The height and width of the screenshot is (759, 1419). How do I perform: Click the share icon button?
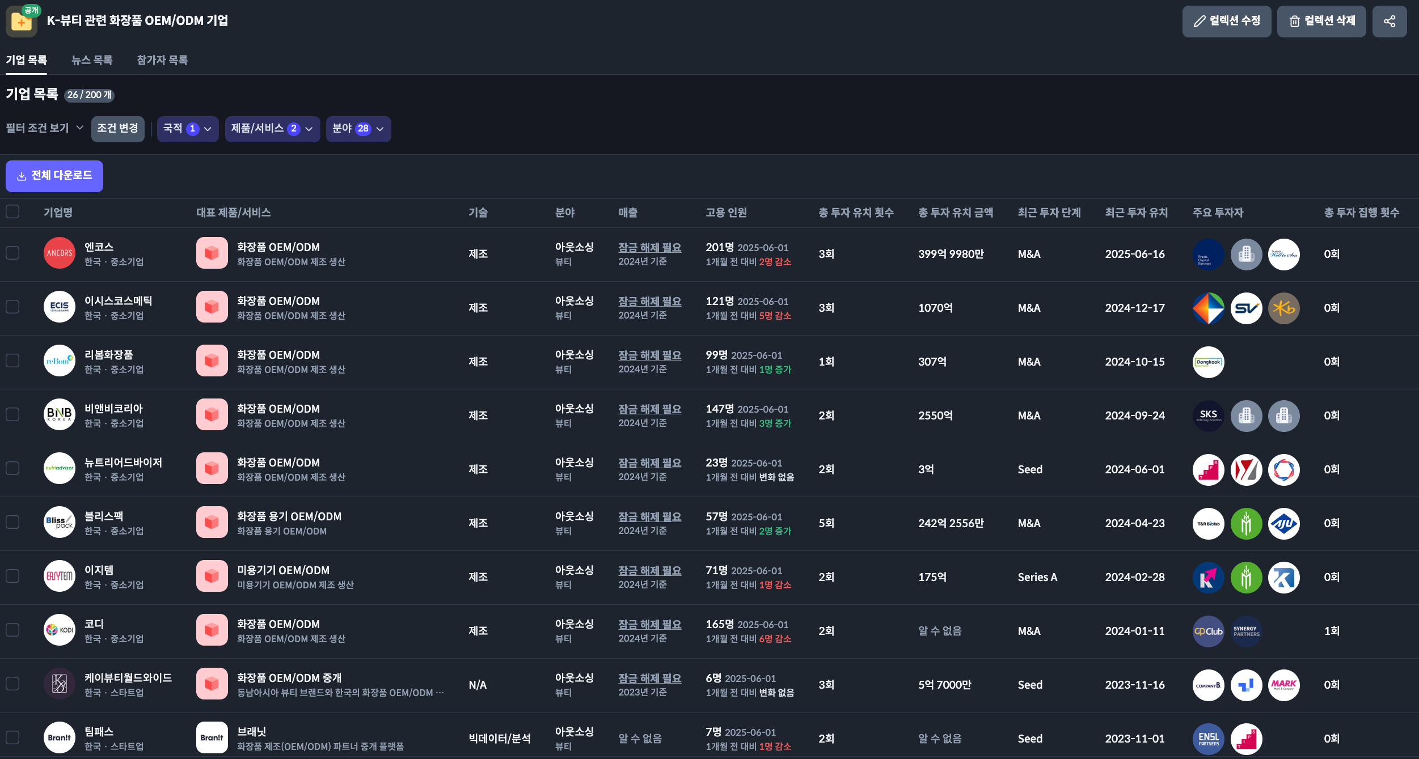coord(1389,22)
